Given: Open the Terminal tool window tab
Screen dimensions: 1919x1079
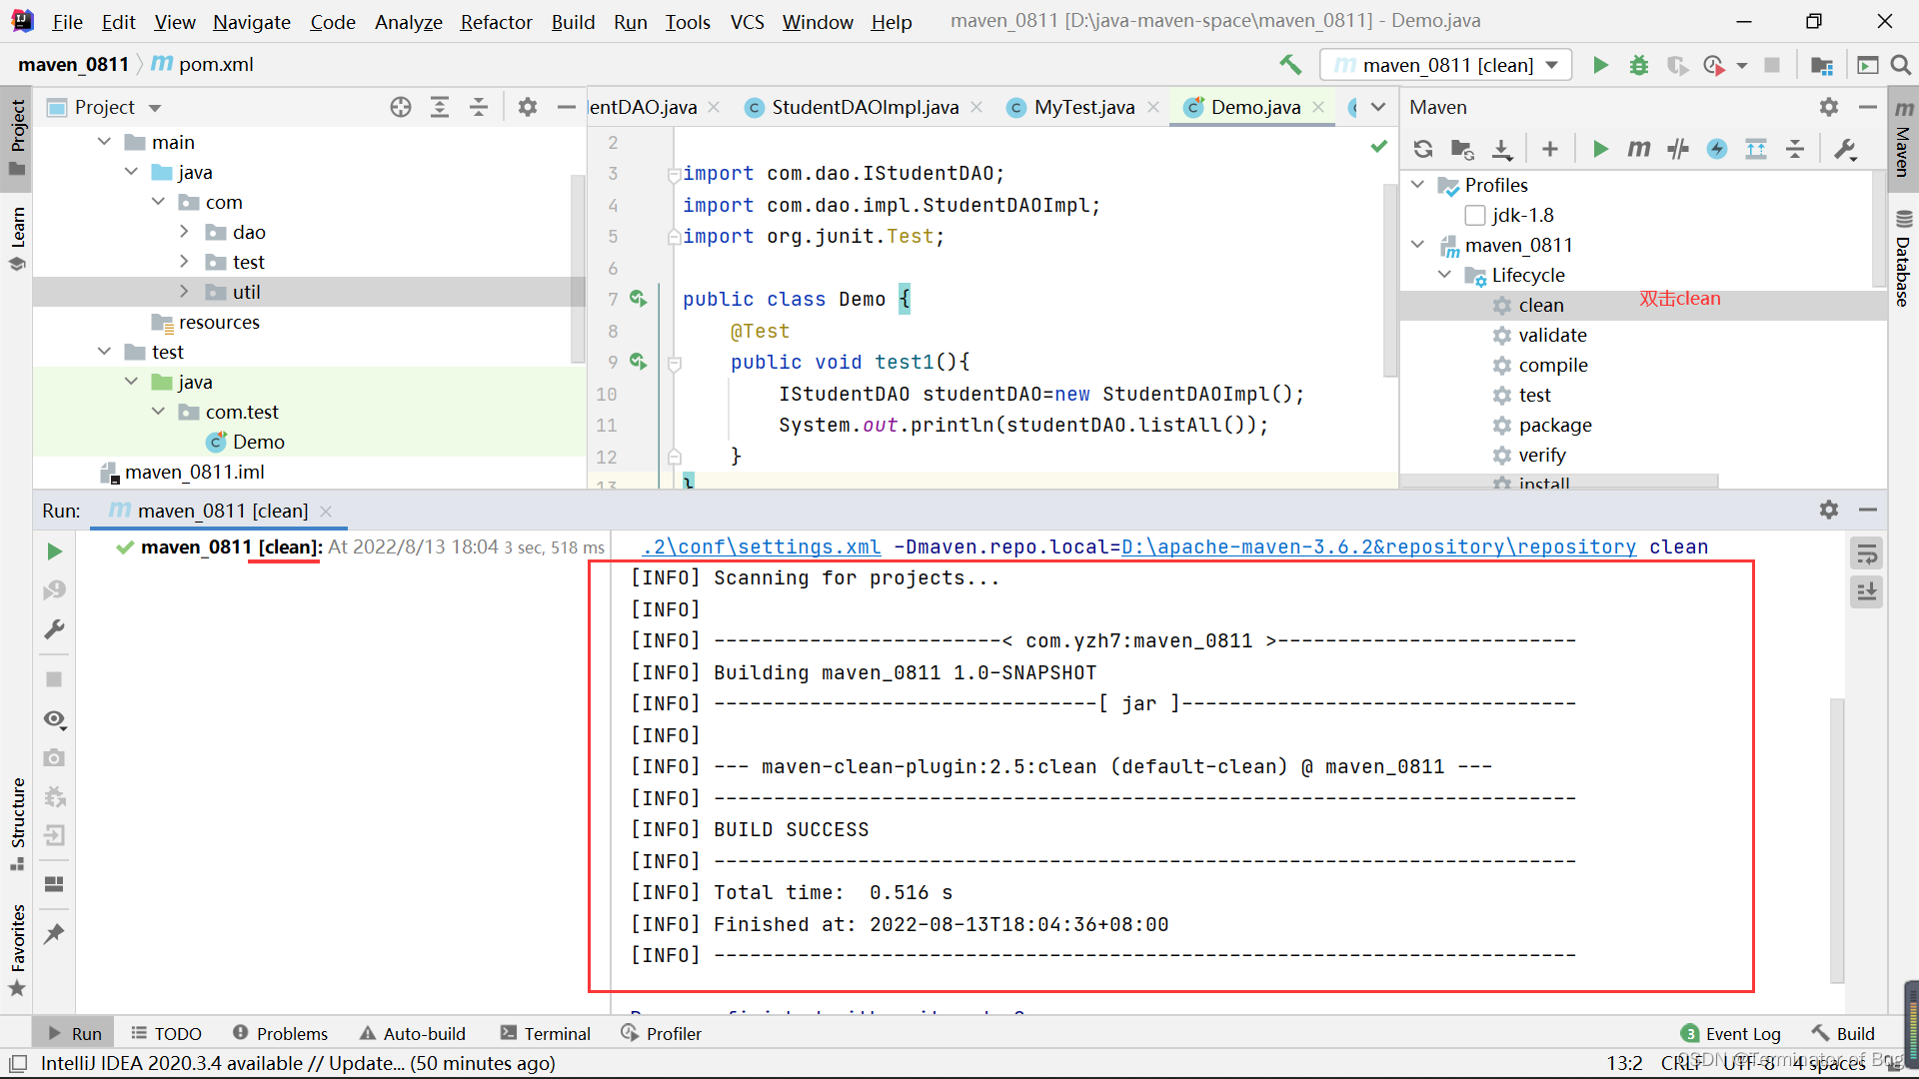Looking at the screenshot, I should pos(546,1033).
